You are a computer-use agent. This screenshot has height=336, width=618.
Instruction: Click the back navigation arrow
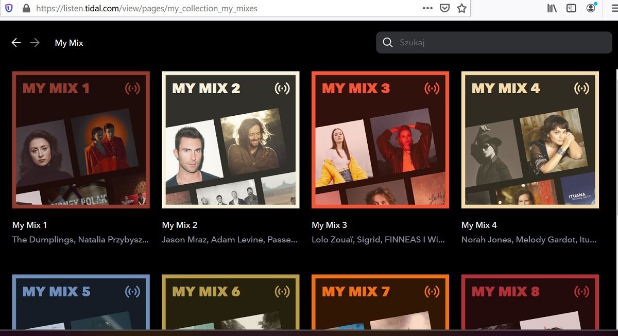coord(16,43)
